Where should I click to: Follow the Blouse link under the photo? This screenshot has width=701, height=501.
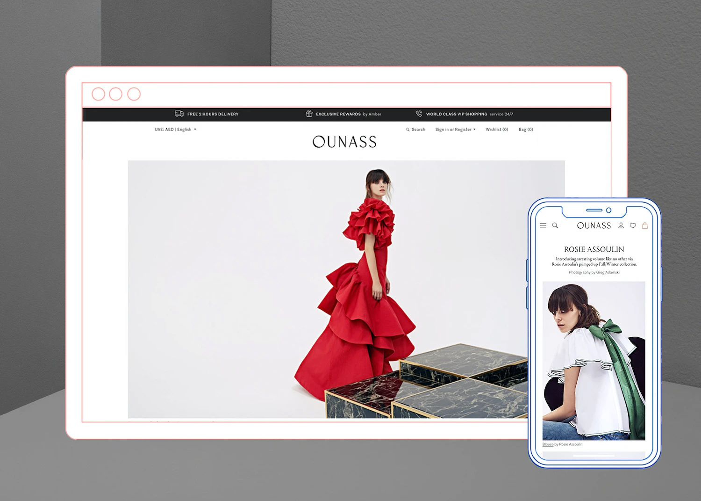548,444
